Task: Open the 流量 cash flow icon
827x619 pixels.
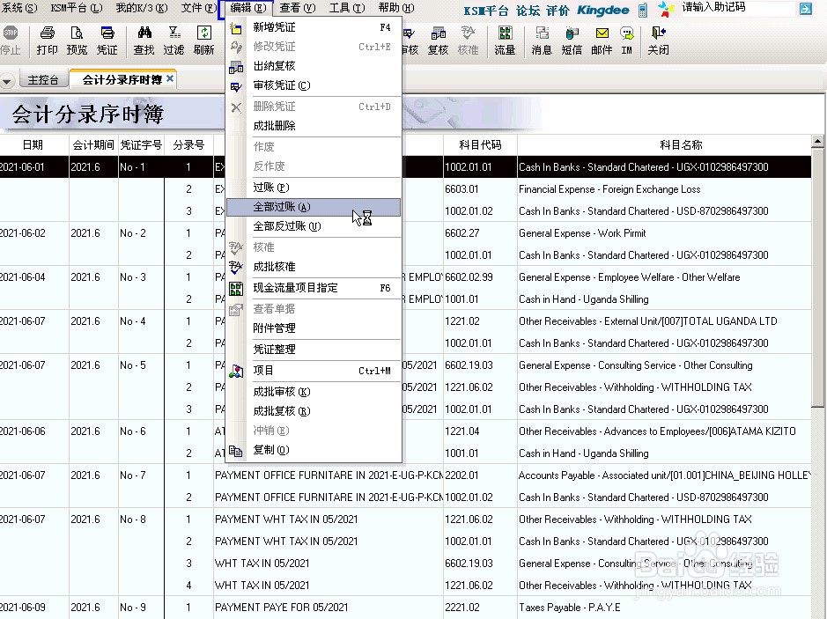Action: click(x=505, y=41)
